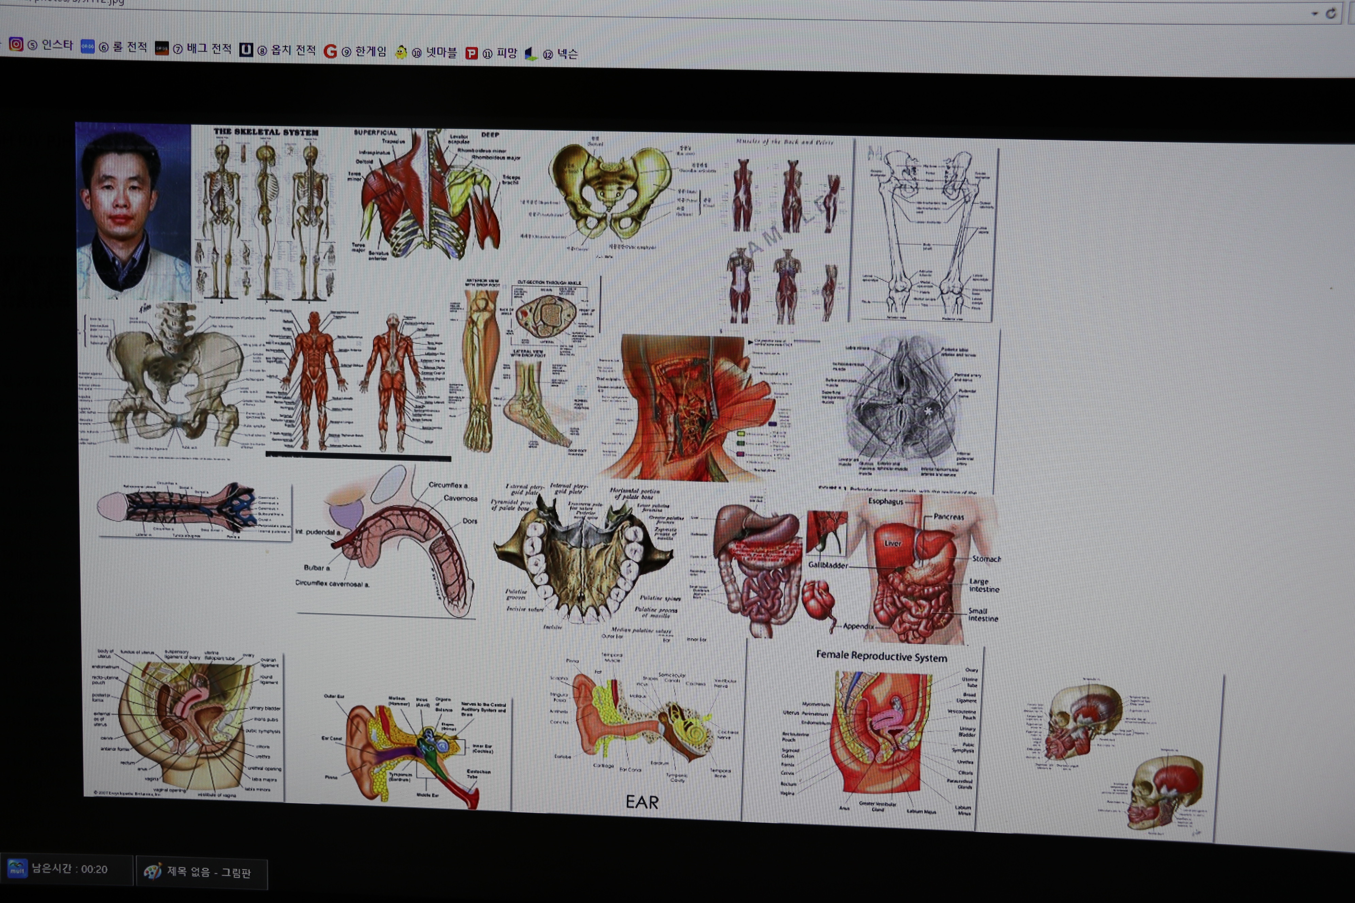Click the 넥슨 bookmark icon
Viewport: 1355px width, 903px height.
point(531,55)
